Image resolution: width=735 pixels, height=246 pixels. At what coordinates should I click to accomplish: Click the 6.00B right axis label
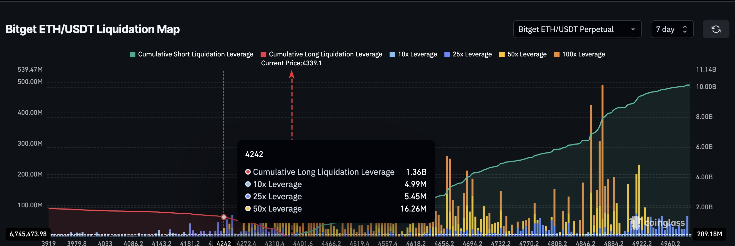[x=704, y=147]
